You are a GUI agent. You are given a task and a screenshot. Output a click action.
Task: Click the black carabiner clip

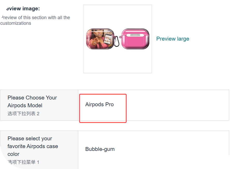coord(117,42)
